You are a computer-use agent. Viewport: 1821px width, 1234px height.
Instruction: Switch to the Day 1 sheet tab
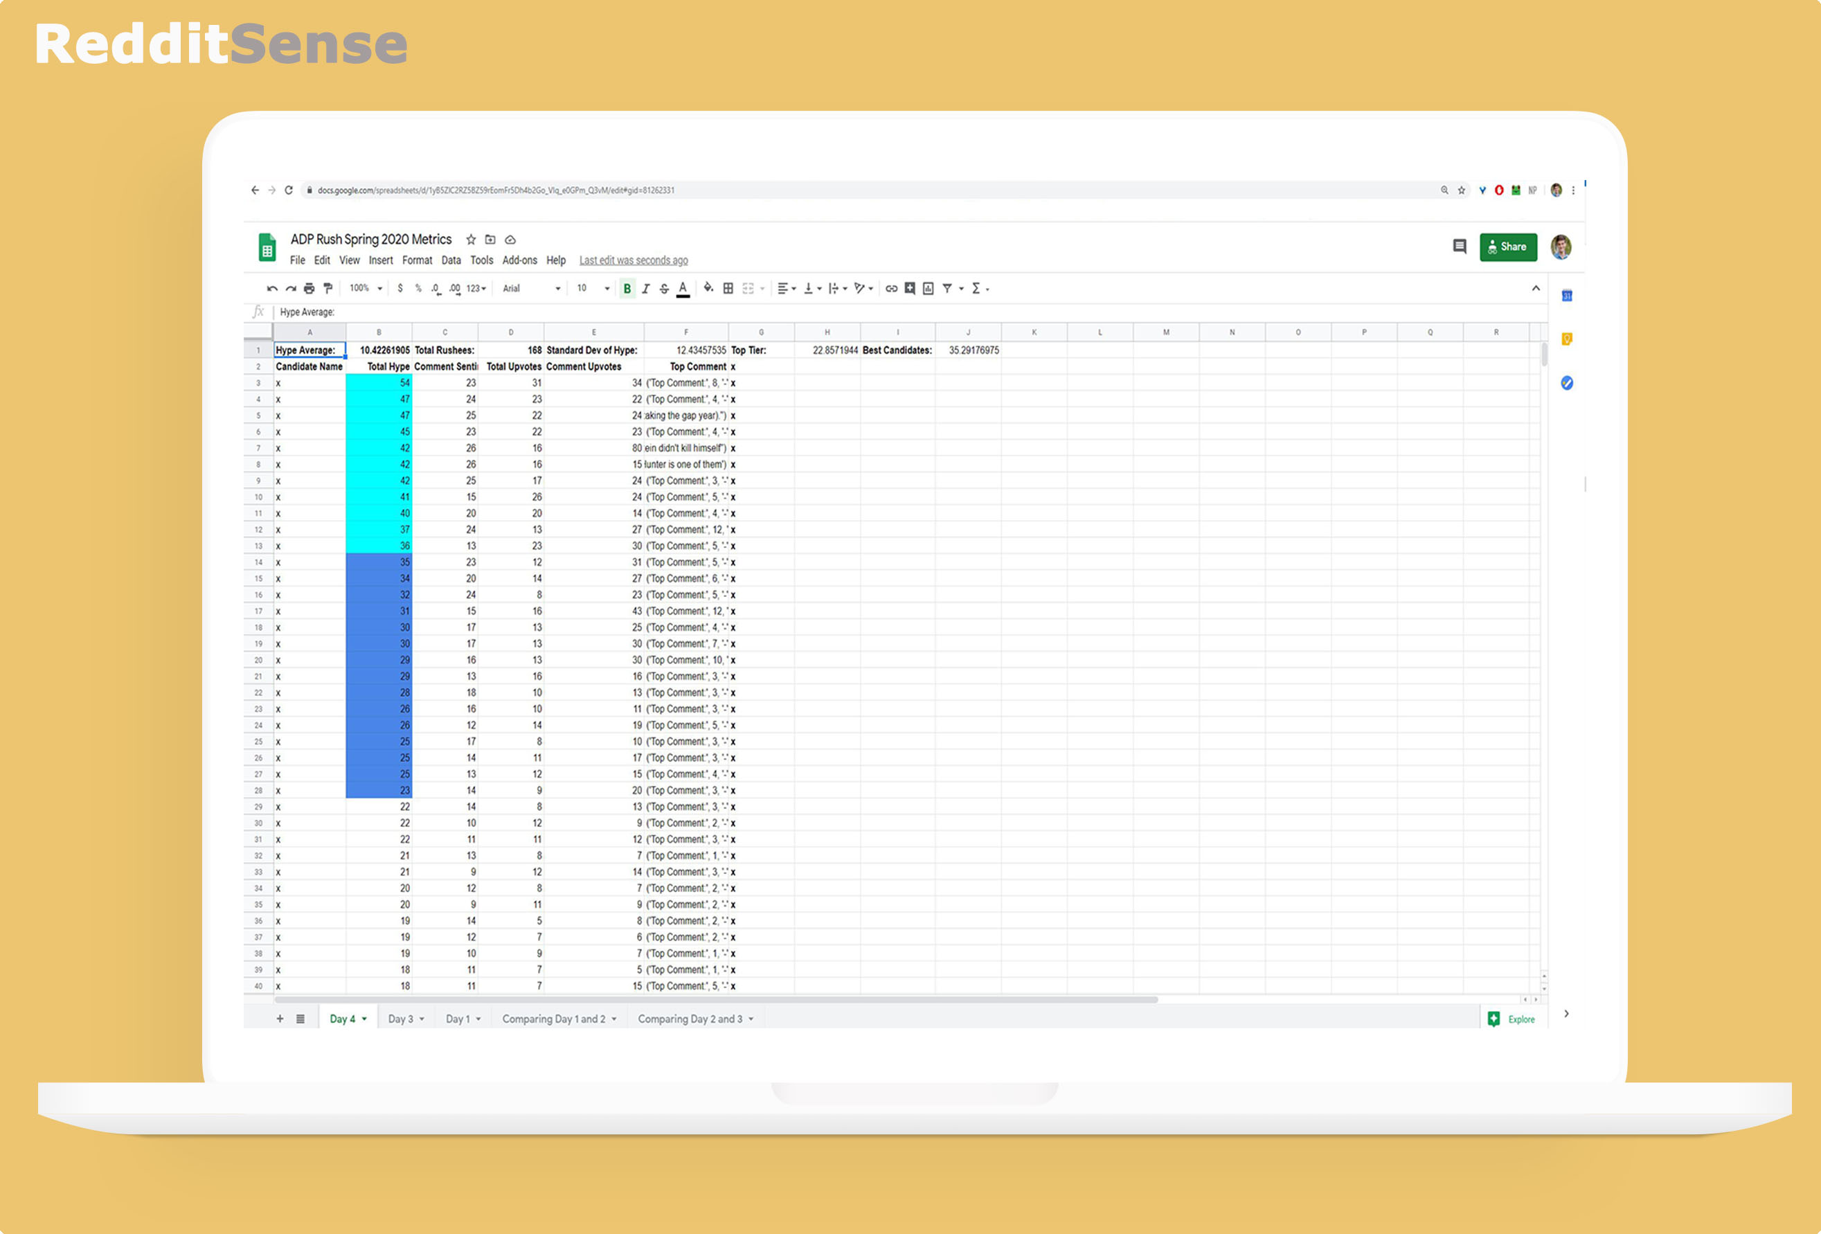point(463,1019)
